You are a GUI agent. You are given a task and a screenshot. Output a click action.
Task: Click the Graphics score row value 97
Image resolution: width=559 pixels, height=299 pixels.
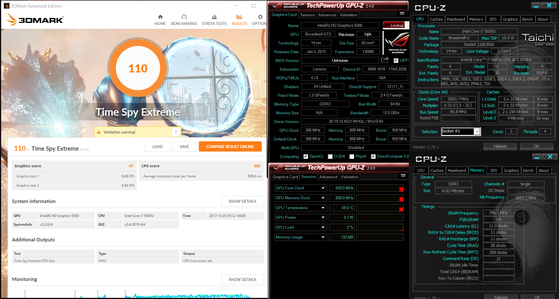[x=131, y=166]
